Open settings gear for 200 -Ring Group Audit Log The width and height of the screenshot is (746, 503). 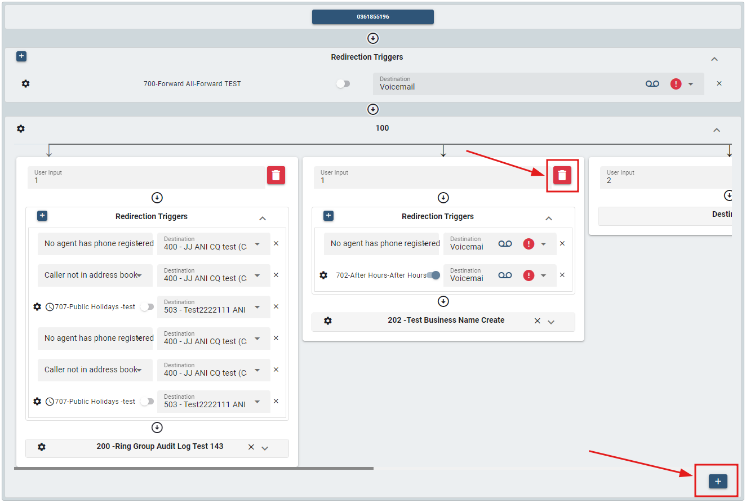(x=42, y=447)
